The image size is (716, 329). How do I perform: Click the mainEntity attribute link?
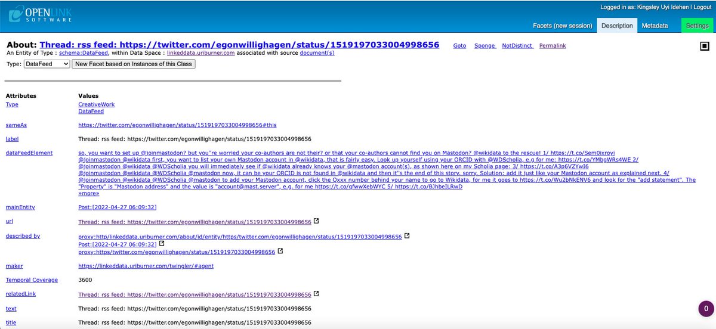click(21, 207)
